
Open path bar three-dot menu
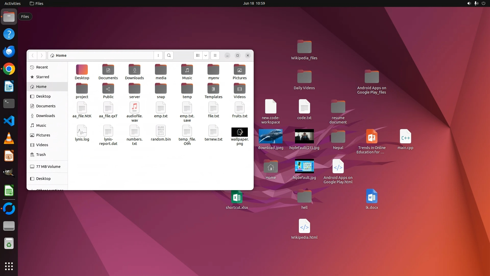tap(158, 55)
